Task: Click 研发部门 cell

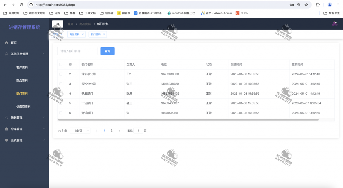Action: point(87,93)
